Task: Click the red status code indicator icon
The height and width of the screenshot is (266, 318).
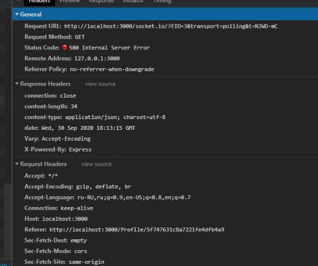Action: tap(65, 47)
